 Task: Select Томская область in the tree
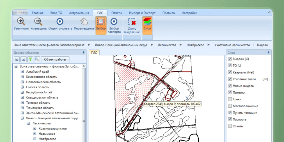(x=38, y=103)
